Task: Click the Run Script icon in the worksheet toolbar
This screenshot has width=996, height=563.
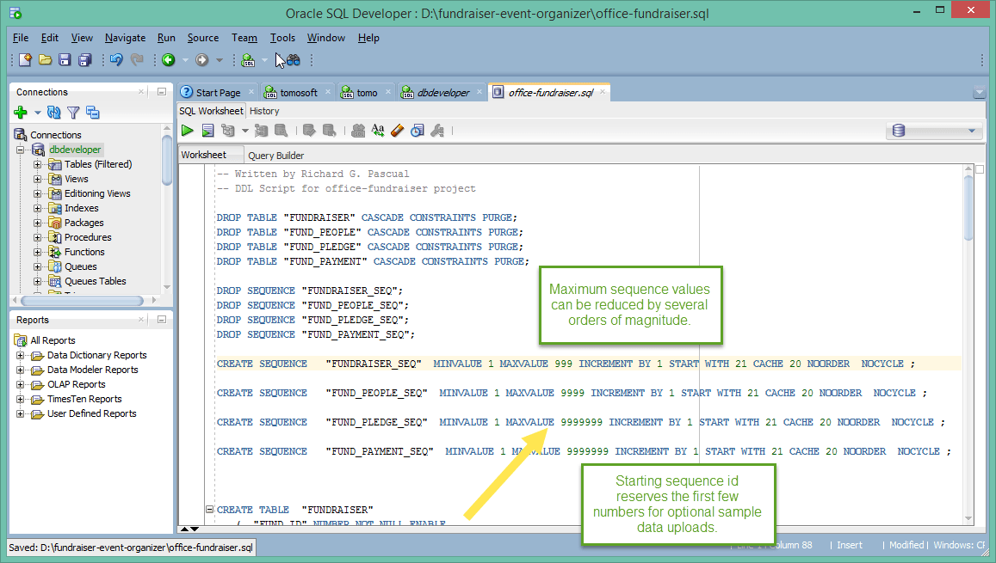Action: 207,131
